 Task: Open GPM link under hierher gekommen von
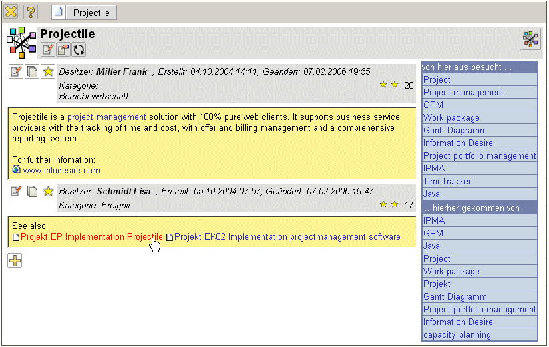433,233
